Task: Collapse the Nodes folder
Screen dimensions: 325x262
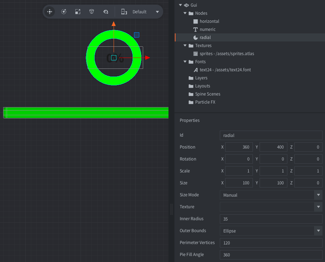Action: point(185,13)
